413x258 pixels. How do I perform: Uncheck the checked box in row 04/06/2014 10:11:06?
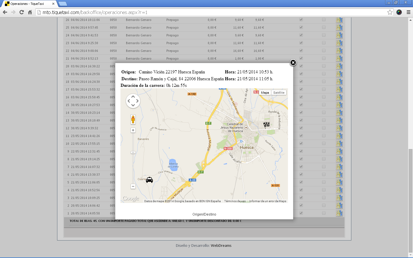pyautogui.click(x=301, y=19)
